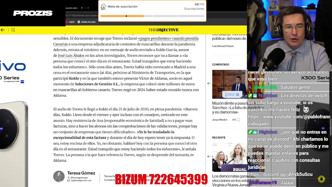
Task: Click the Prozis sponsor logo
Action: point(33,13)
